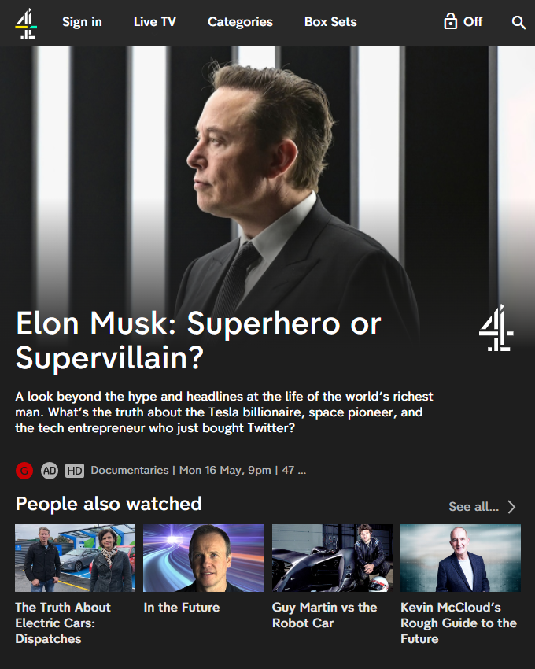This screenshot has width=535, height=669.
Task: Click the Elon Musk: Superhero or Supervillain? title
Action: pyautogui.click(x=198, y=340)
